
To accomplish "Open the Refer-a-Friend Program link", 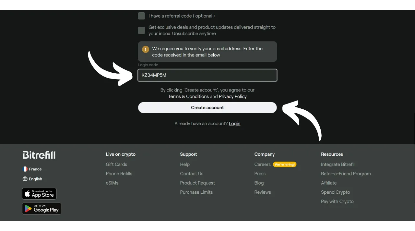I will 346,174.
